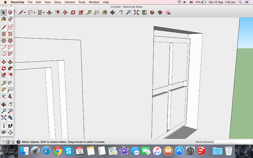This screenshot has height=158, width=253.
Task: Select the Eraser tool in left palette
Action: [x=10, y=19]
